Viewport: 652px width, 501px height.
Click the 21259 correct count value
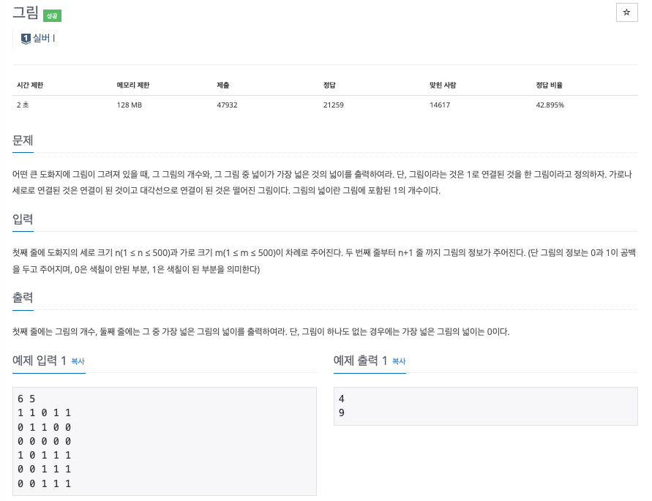click(334, 105)
